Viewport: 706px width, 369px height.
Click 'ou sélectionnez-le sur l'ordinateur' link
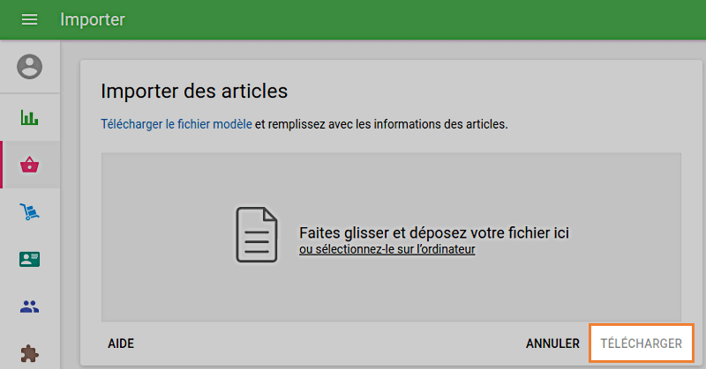387,249
